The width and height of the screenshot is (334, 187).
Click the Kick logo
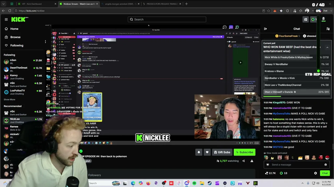click(20, 19)
